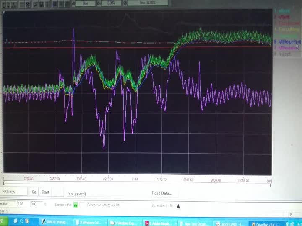Click the clock icon before time readout
The image size is (302, 226).
pyautogui.click(x=125, y=3)
